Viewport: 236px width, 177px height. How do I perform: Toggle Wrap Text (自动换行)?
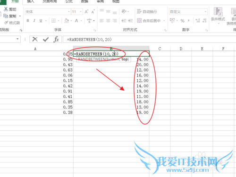[147, 11]
